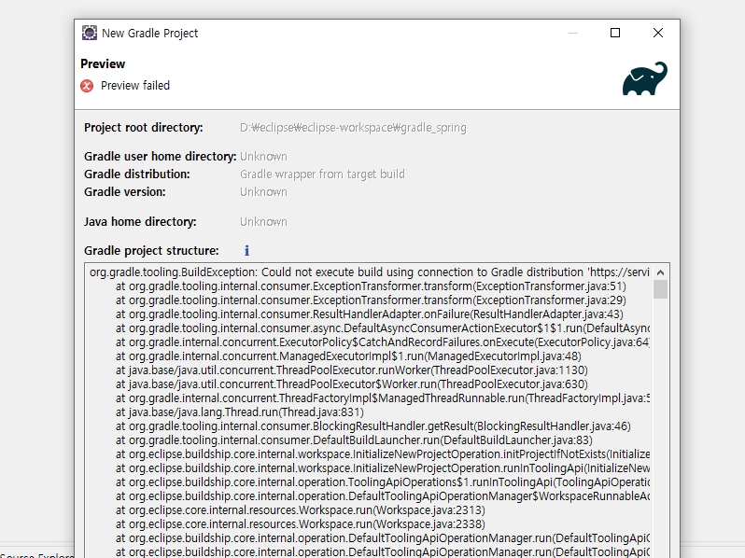This screenshot has width=745, height=558.
Task: Click the stack trace scrollbar thumb
Action: (660, 289)
